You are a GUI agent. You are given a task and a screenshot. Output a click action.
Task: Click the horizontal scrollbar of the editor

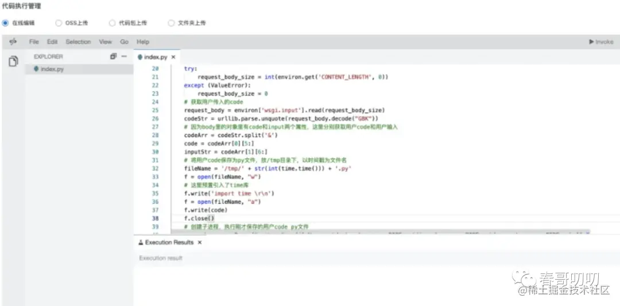[x=379, y=232]
